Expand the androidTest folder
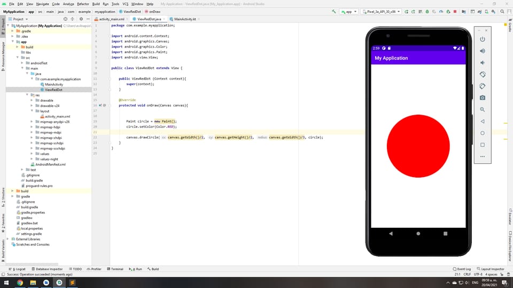 [22, 63]
